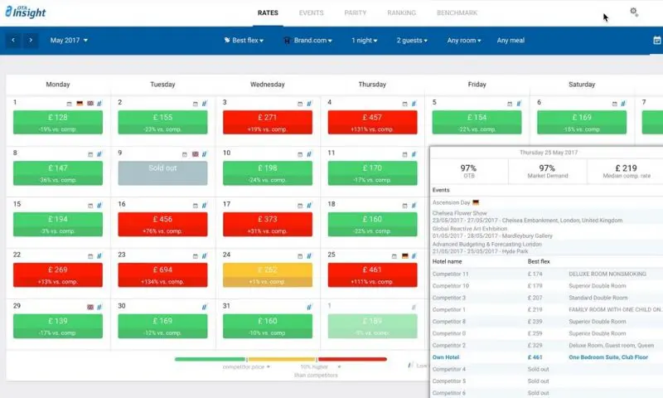Open the 2 guests dropdown

tap(412, 40)
